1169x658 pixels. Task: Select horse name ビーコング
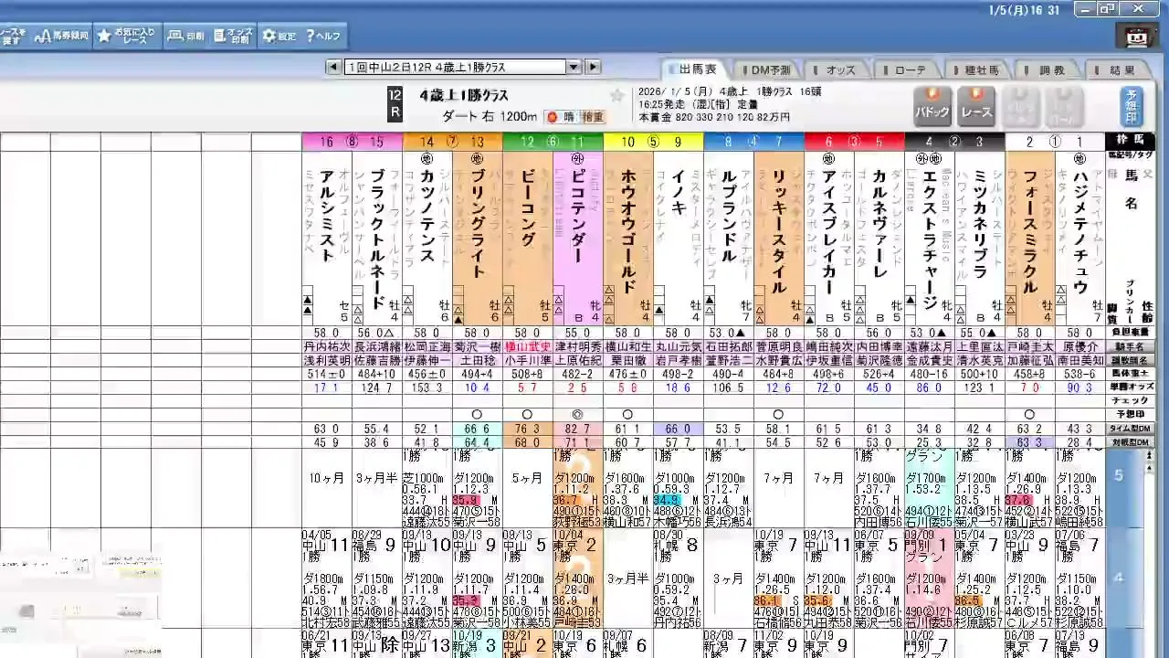click(527, 207)
